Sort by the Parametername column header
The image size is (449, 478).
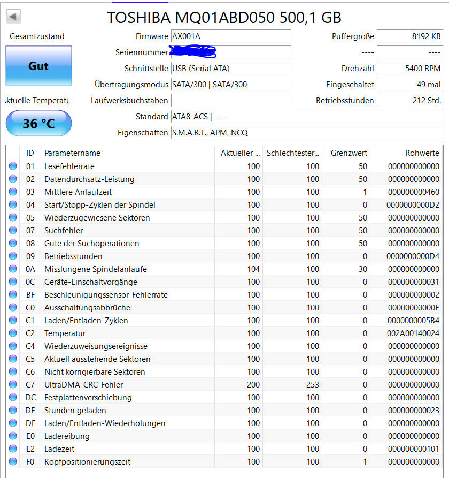[x=128, y=153]
